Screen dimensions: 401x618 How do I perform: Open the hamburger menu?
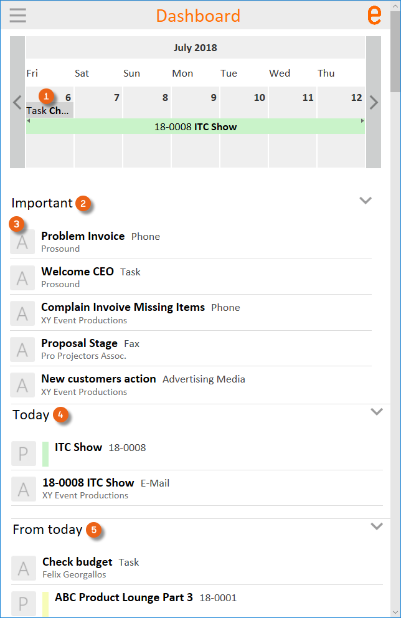[18, 15]
